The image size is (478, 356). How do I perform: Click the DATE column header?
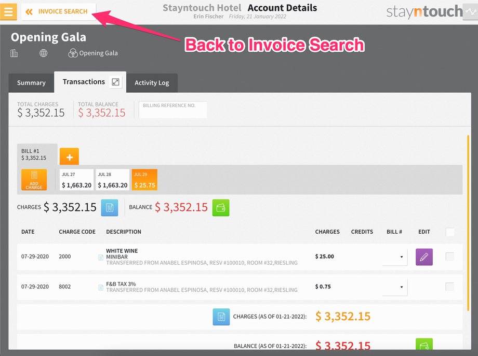coord(28,232)
